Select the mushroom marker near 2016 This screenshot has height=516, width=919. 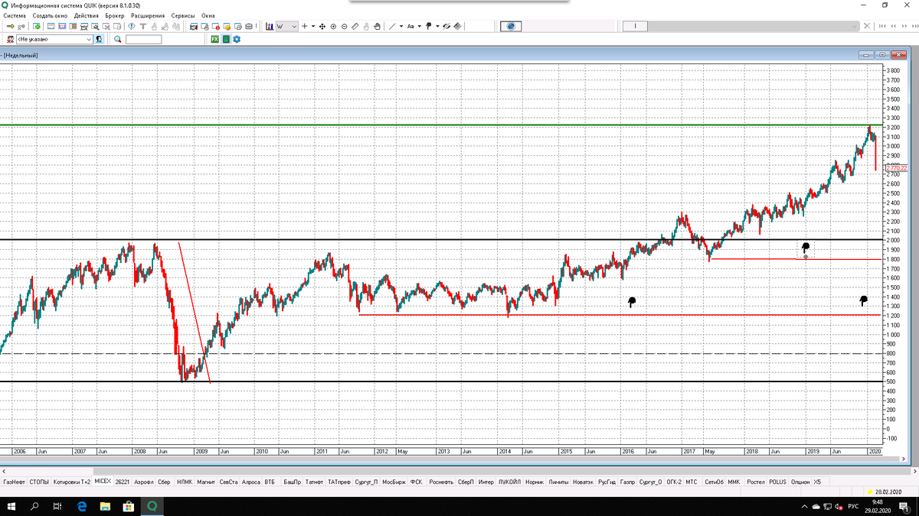point(632,302)
